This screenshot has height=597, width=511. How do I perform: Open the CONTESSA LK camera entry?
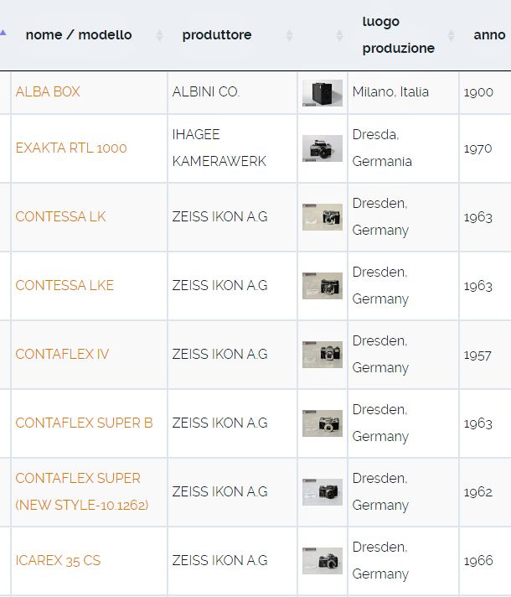[60, 216]
